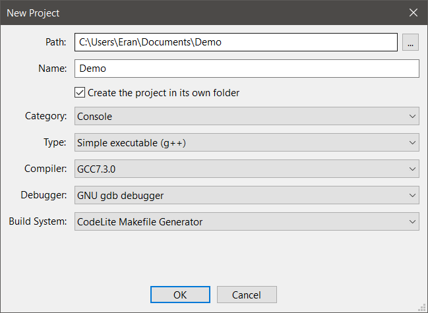The width and height of the screenshot is (428, 313).
Task: Open the Compiler dropdown showing GCC7.3.0
Action: pos(247,169)
